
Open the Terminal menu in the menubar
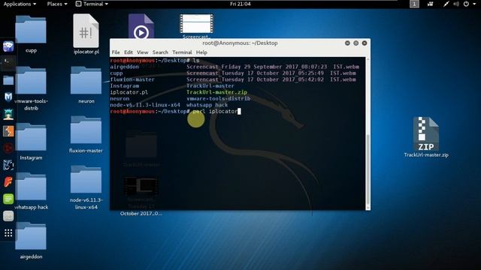point(182,52)
